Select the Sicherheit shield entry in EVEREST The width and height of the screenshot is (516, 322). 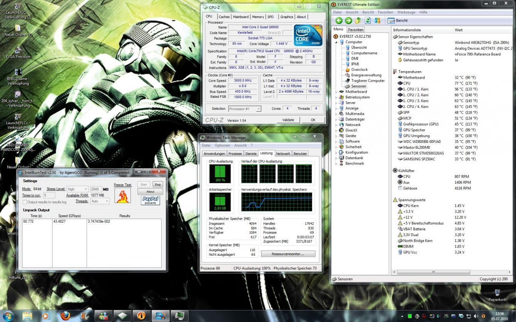pyautogui.click(x=350, y=147)
